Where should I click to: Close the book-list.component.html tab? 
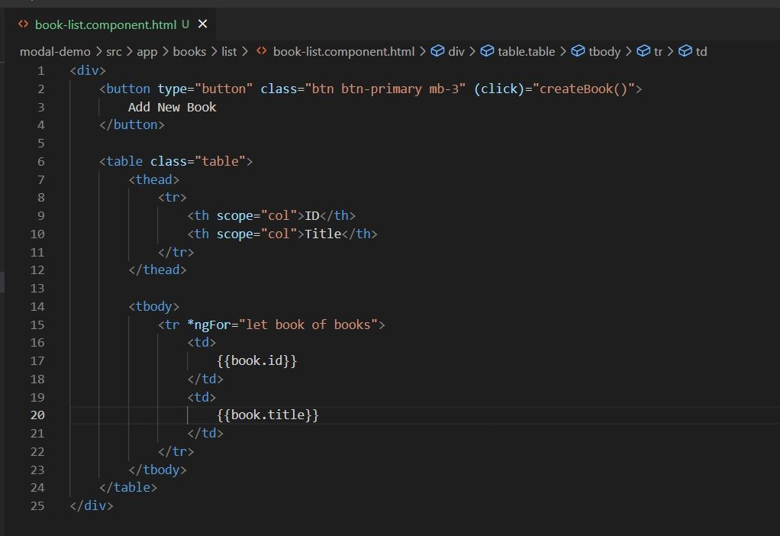pos(201,24)
